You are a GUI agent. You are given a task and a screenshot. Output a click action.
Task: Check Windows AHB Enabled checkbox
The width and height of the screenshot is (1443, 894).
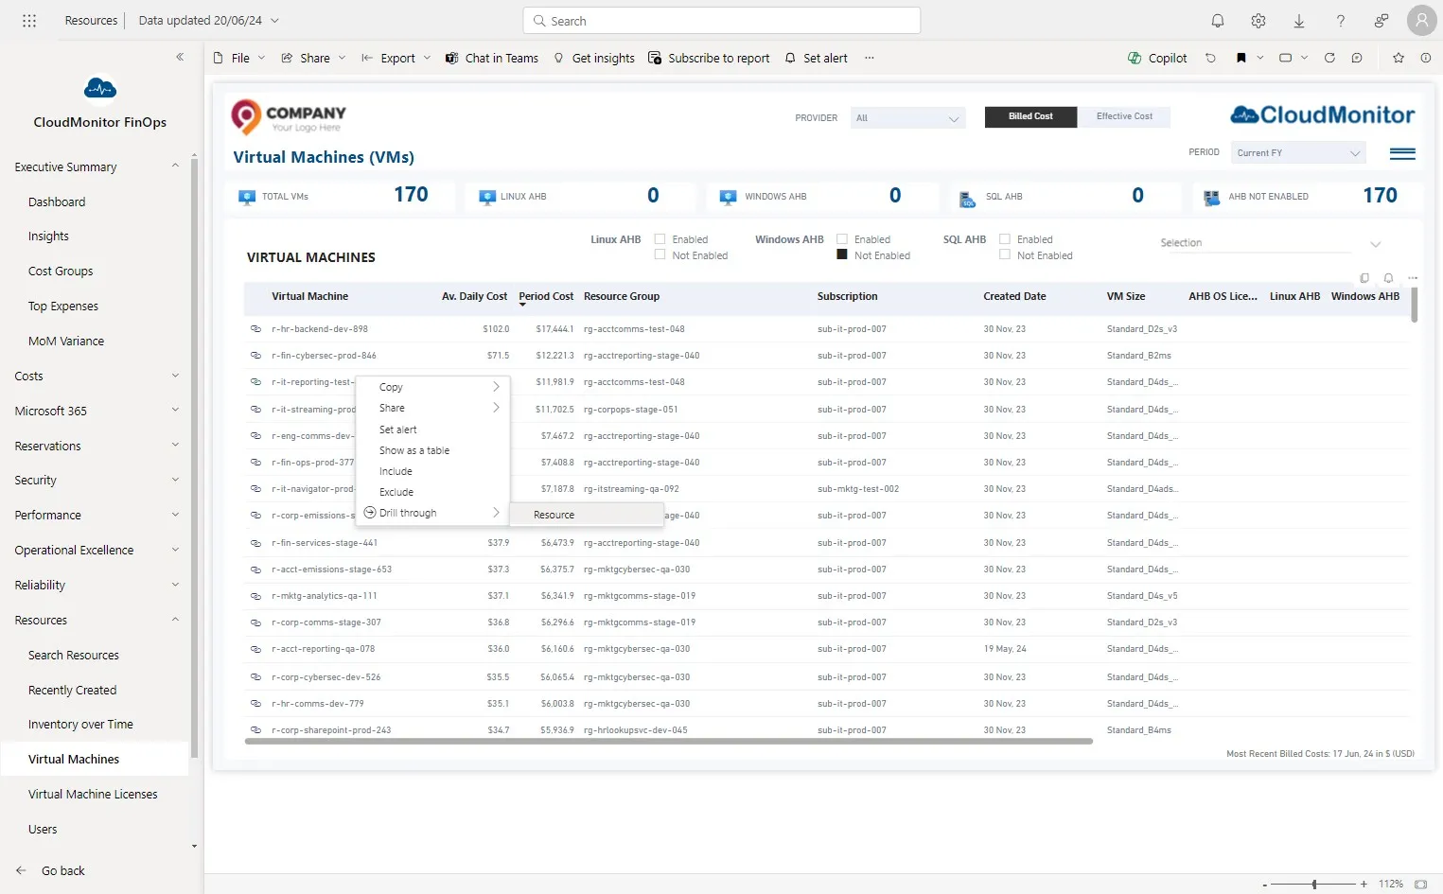842,239
